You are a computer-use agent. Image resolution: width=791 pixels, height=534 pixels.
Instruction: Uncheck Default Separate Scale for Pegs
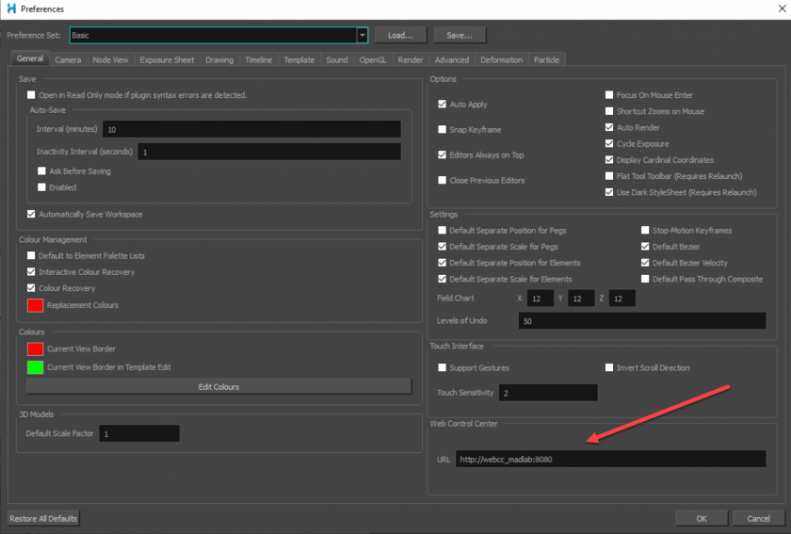click(x=443, y=247)
